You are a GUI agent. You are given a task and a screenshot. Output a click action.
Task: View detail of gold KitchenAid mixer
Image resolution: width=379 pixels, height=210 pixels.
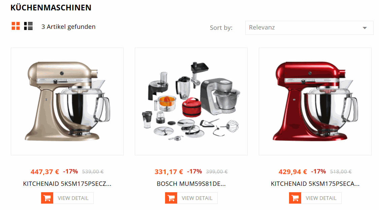tap(73, 198)
